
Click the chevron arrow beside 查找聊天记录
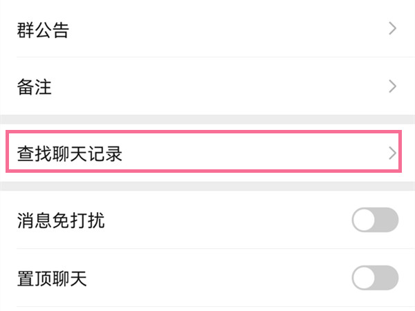(x=392, y=153)
